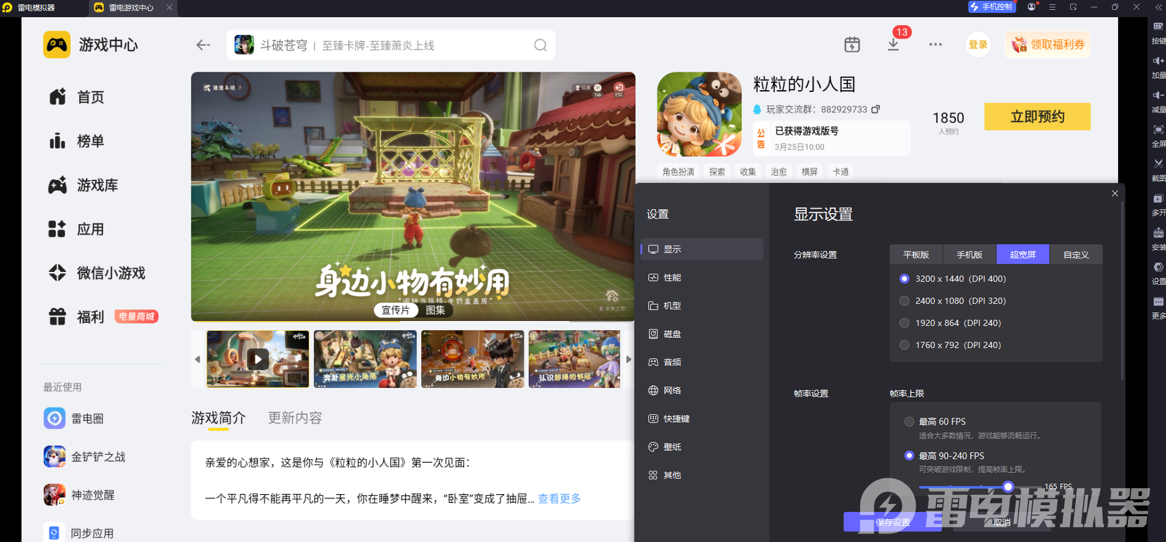The image size is (1166, 542).
Task: Copy the player group number 882929733
Action: point(876,109)
